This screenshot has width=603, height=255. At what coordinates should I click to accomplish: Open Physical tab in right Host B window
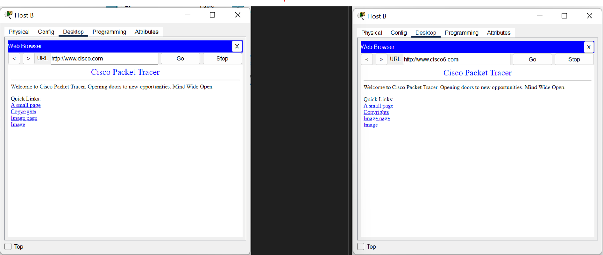372,33
